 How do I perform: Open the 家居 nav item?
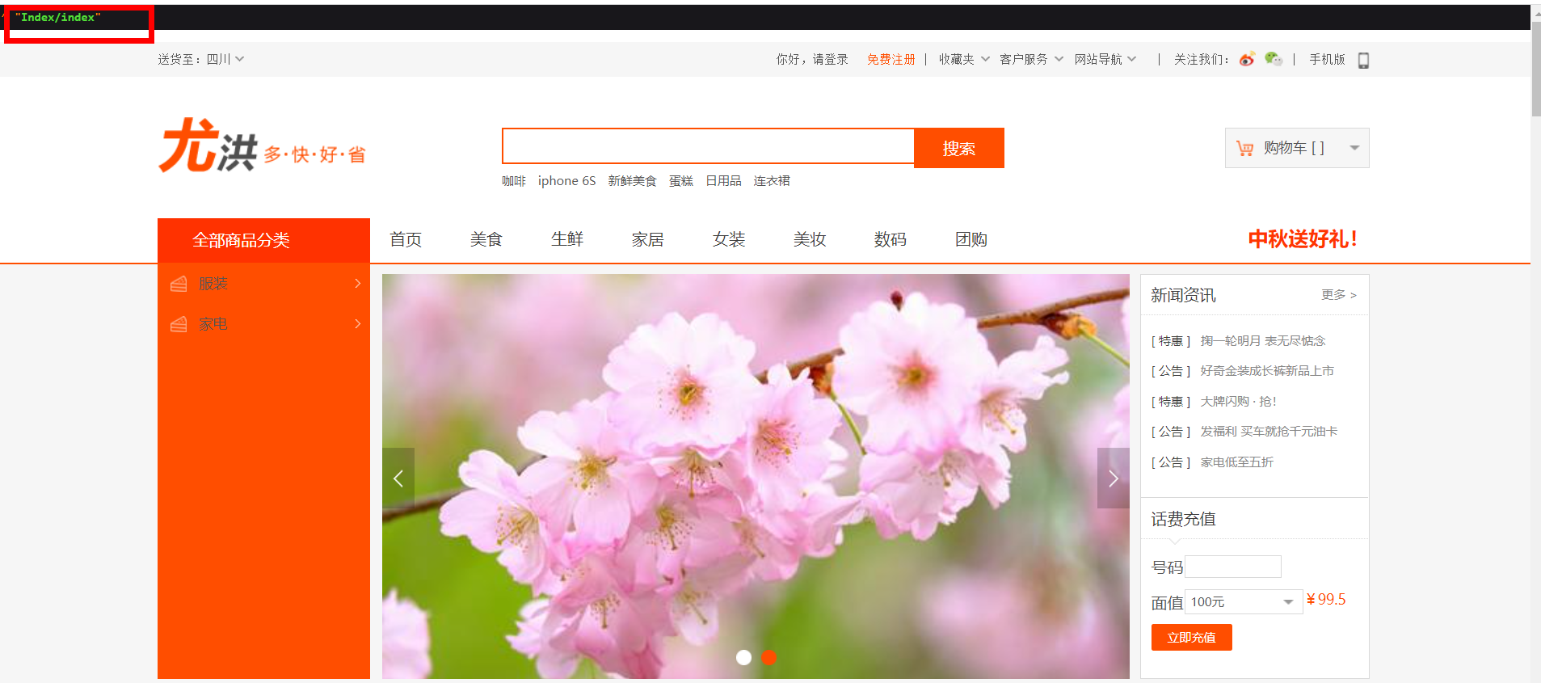(x=648, y=239)
